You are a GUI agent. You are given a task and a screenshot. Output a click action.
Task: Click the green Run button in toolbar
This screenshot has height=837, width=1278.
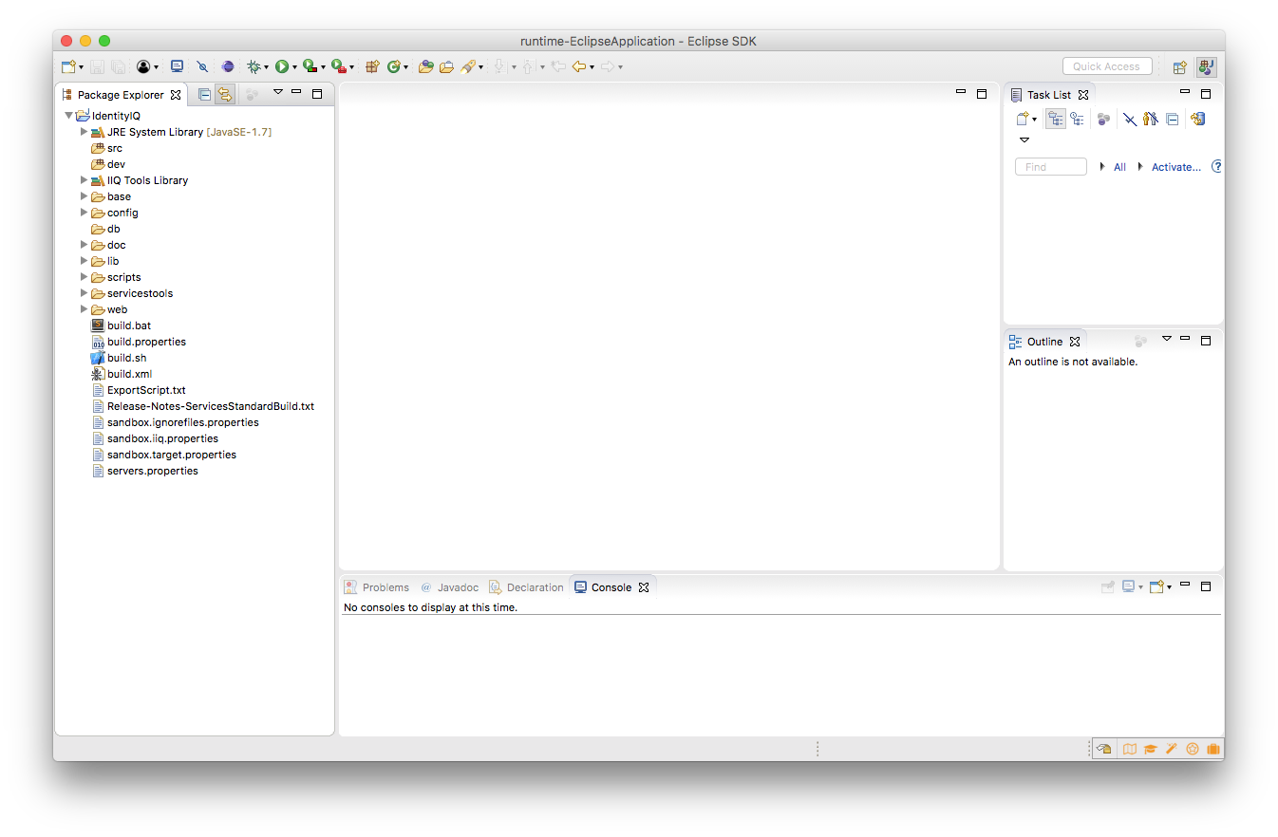281,66
